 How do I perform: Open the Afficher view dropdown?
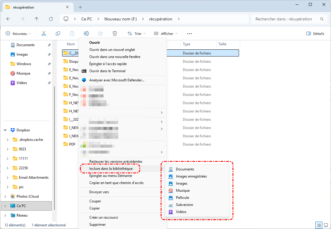(166, 34)
